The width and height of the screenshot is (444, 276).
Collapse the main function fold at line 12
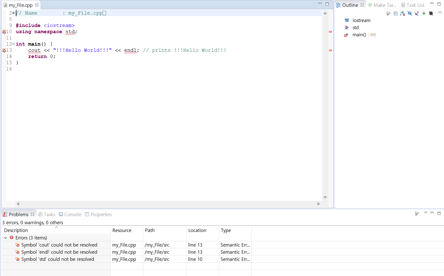(14, 44)
